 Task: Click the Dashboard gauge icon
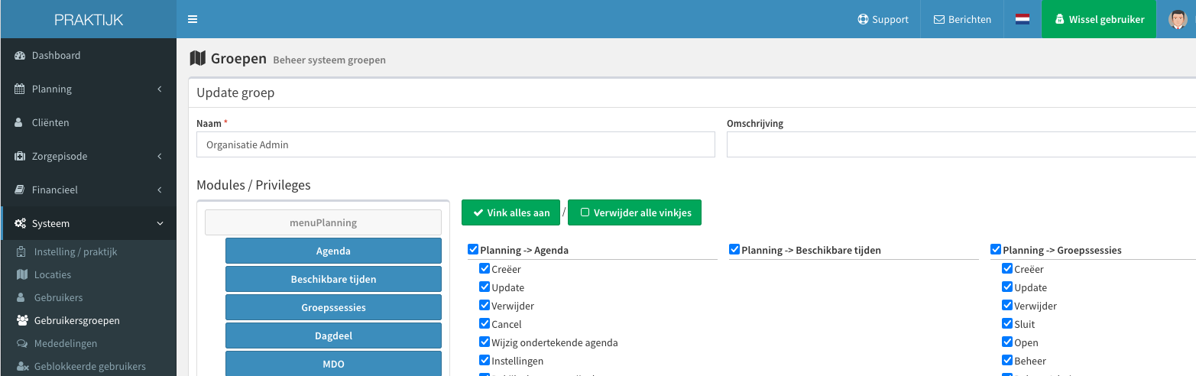coord(21,56)
